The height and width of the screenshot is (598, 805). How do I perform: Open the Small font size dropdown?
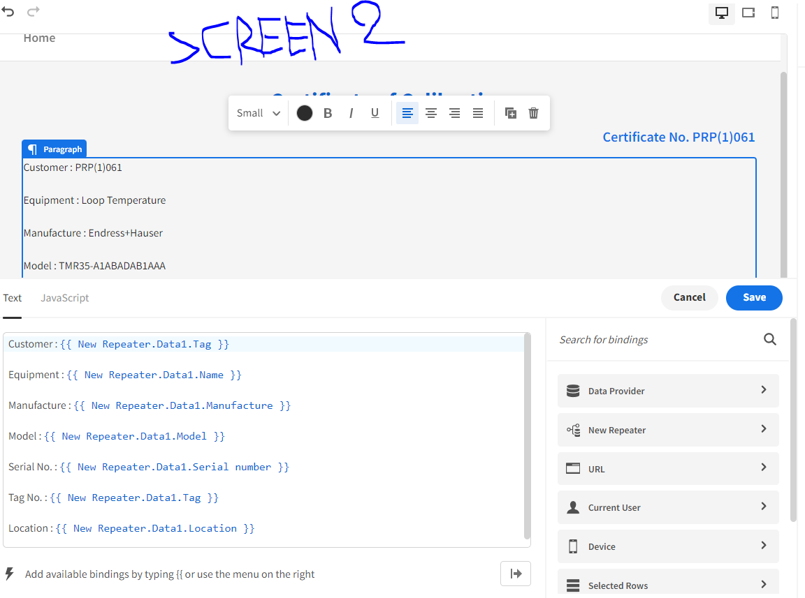click(x=258, y=112)
